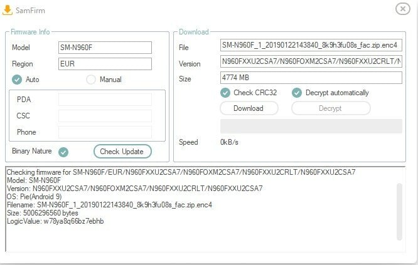This screenshot has height=265, width=418.
Task: Click the PDA input field
Action: click(105, 100)
